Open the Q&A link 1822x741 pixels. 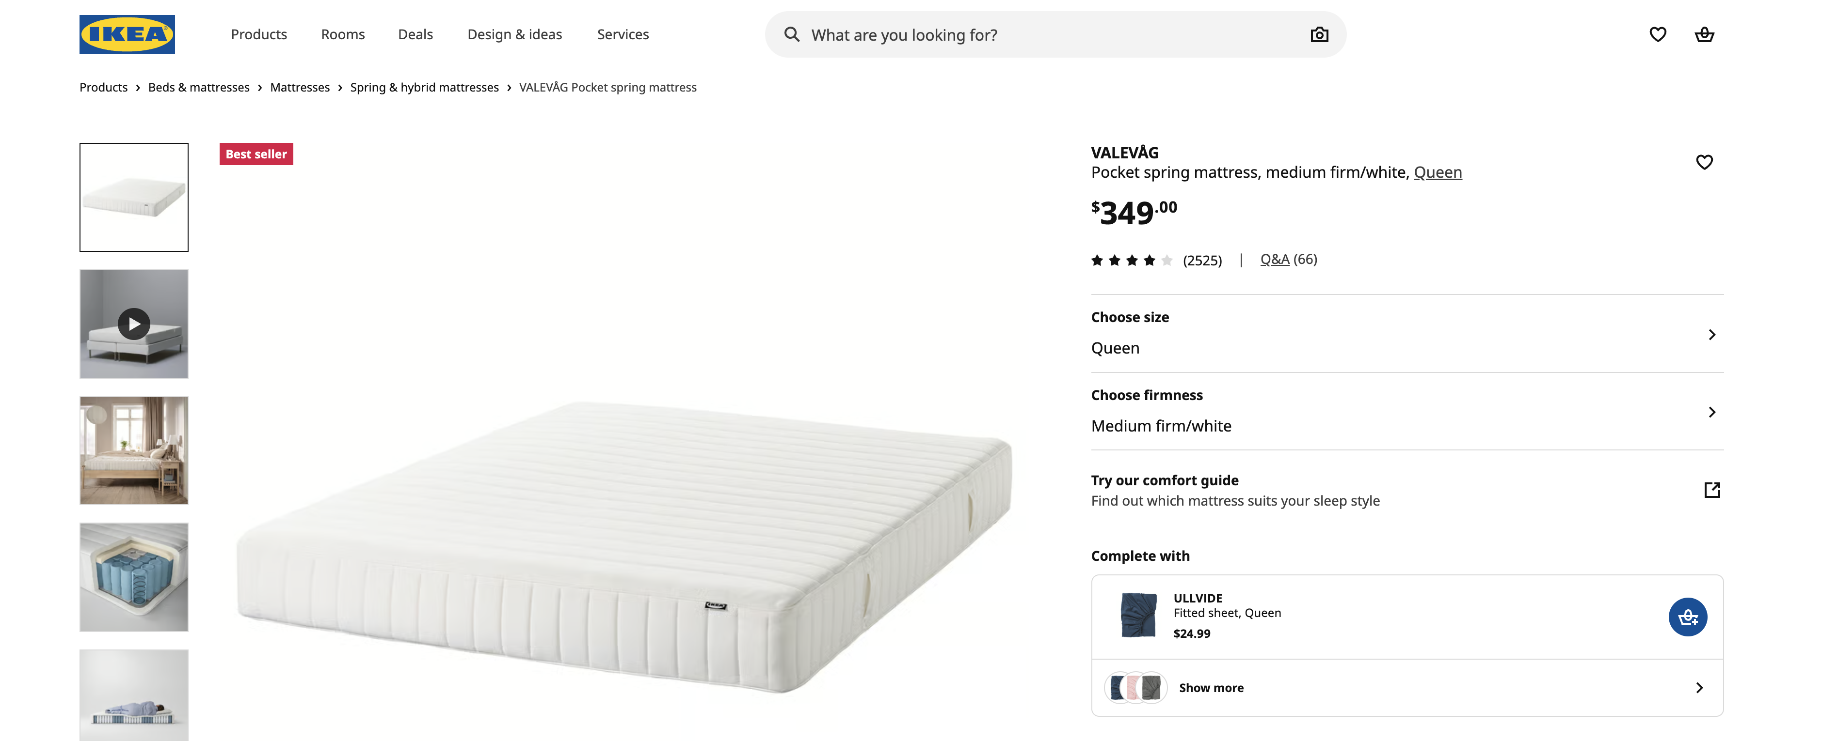click(1275, 259)
